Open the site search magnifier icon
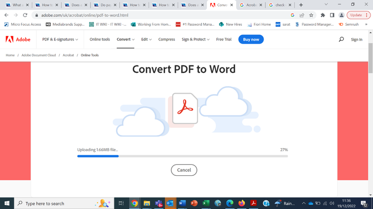The height and width of the screenshot is (209, 373). tap(341, 39)
